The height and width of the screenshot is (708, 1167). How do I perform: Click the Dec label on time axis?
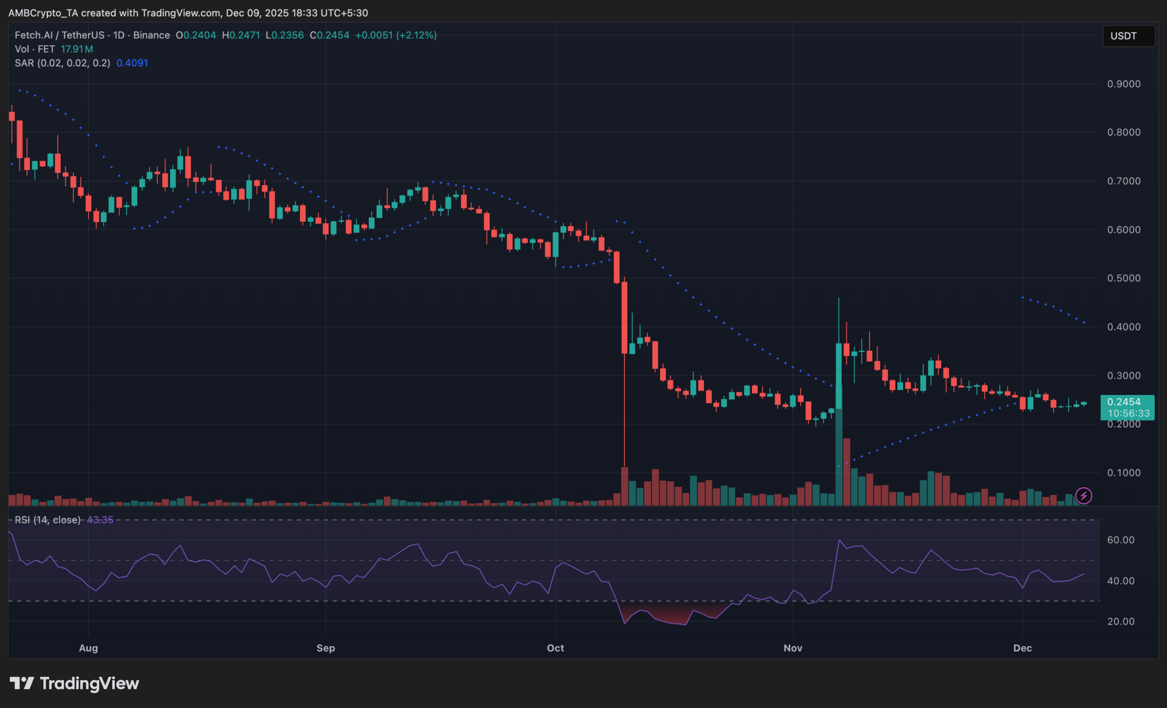[x=1022, y=648]
